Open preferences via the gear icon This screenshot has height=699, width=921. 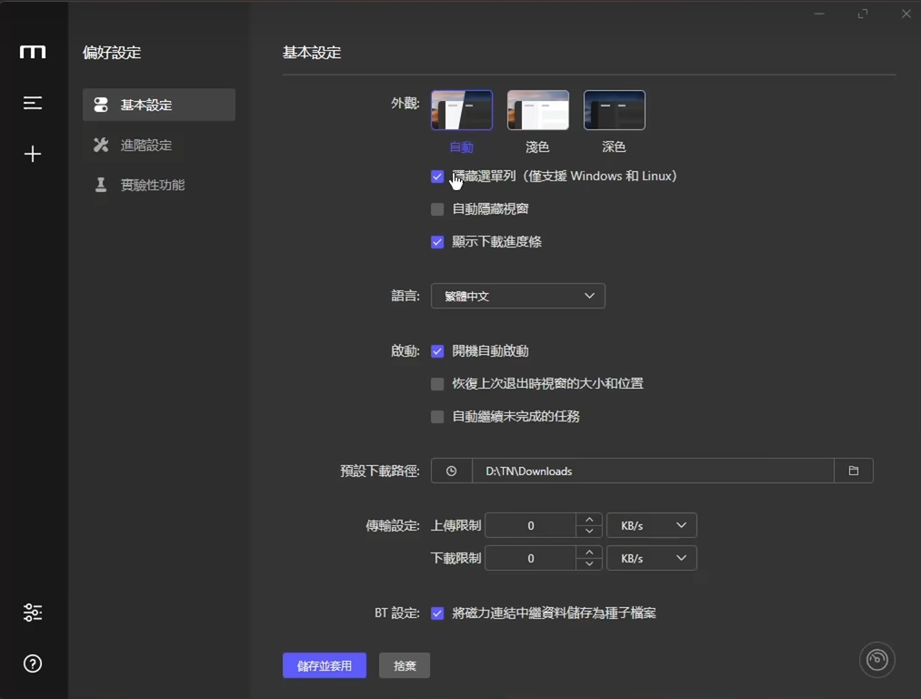click(x=33, y=612)
